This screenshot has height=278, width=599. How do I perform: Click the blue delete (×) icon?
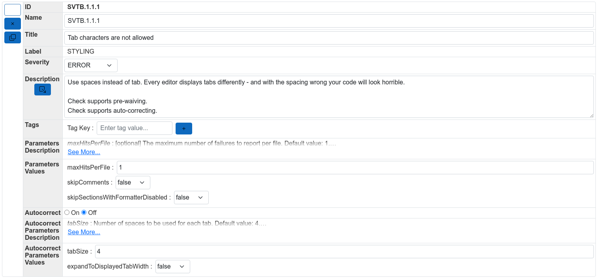tap(12, 23)
